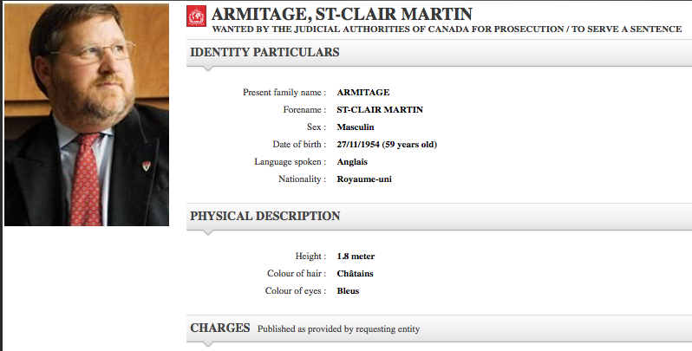Collapse arrow under Identity Particulars header

207,69
